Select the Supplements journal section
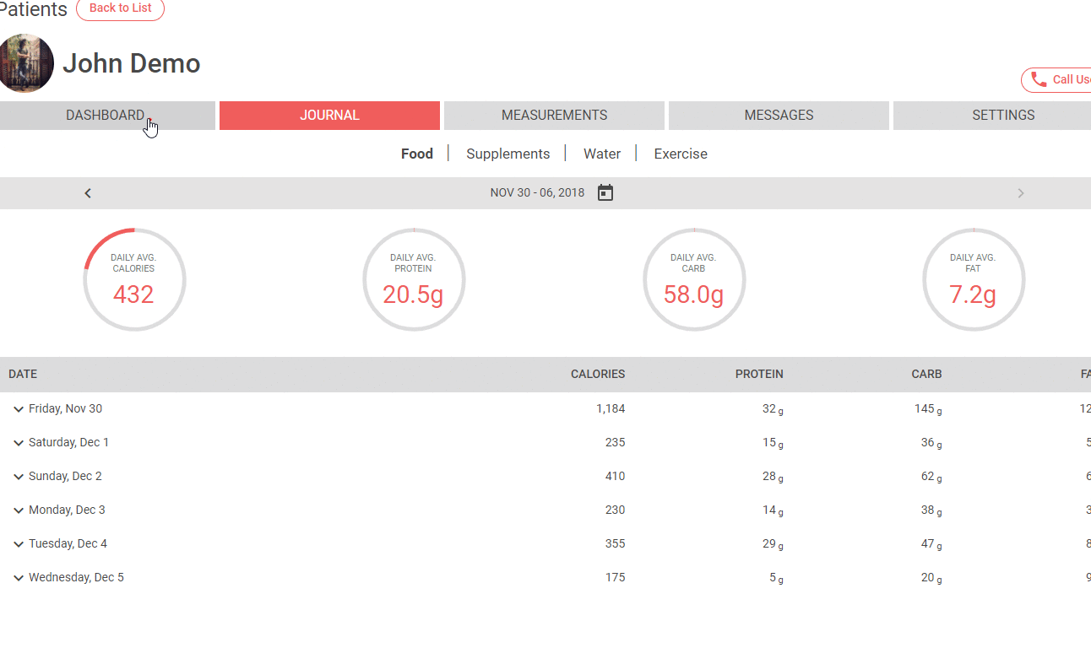The height and width of the screenshot is (648, 1091). pos(508,154)
